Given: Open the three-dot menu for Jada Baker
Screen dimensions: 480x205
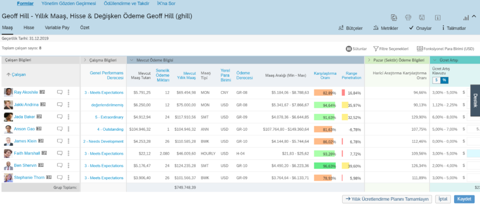Looking at the screenshot, I should click(x=69, y=117).
